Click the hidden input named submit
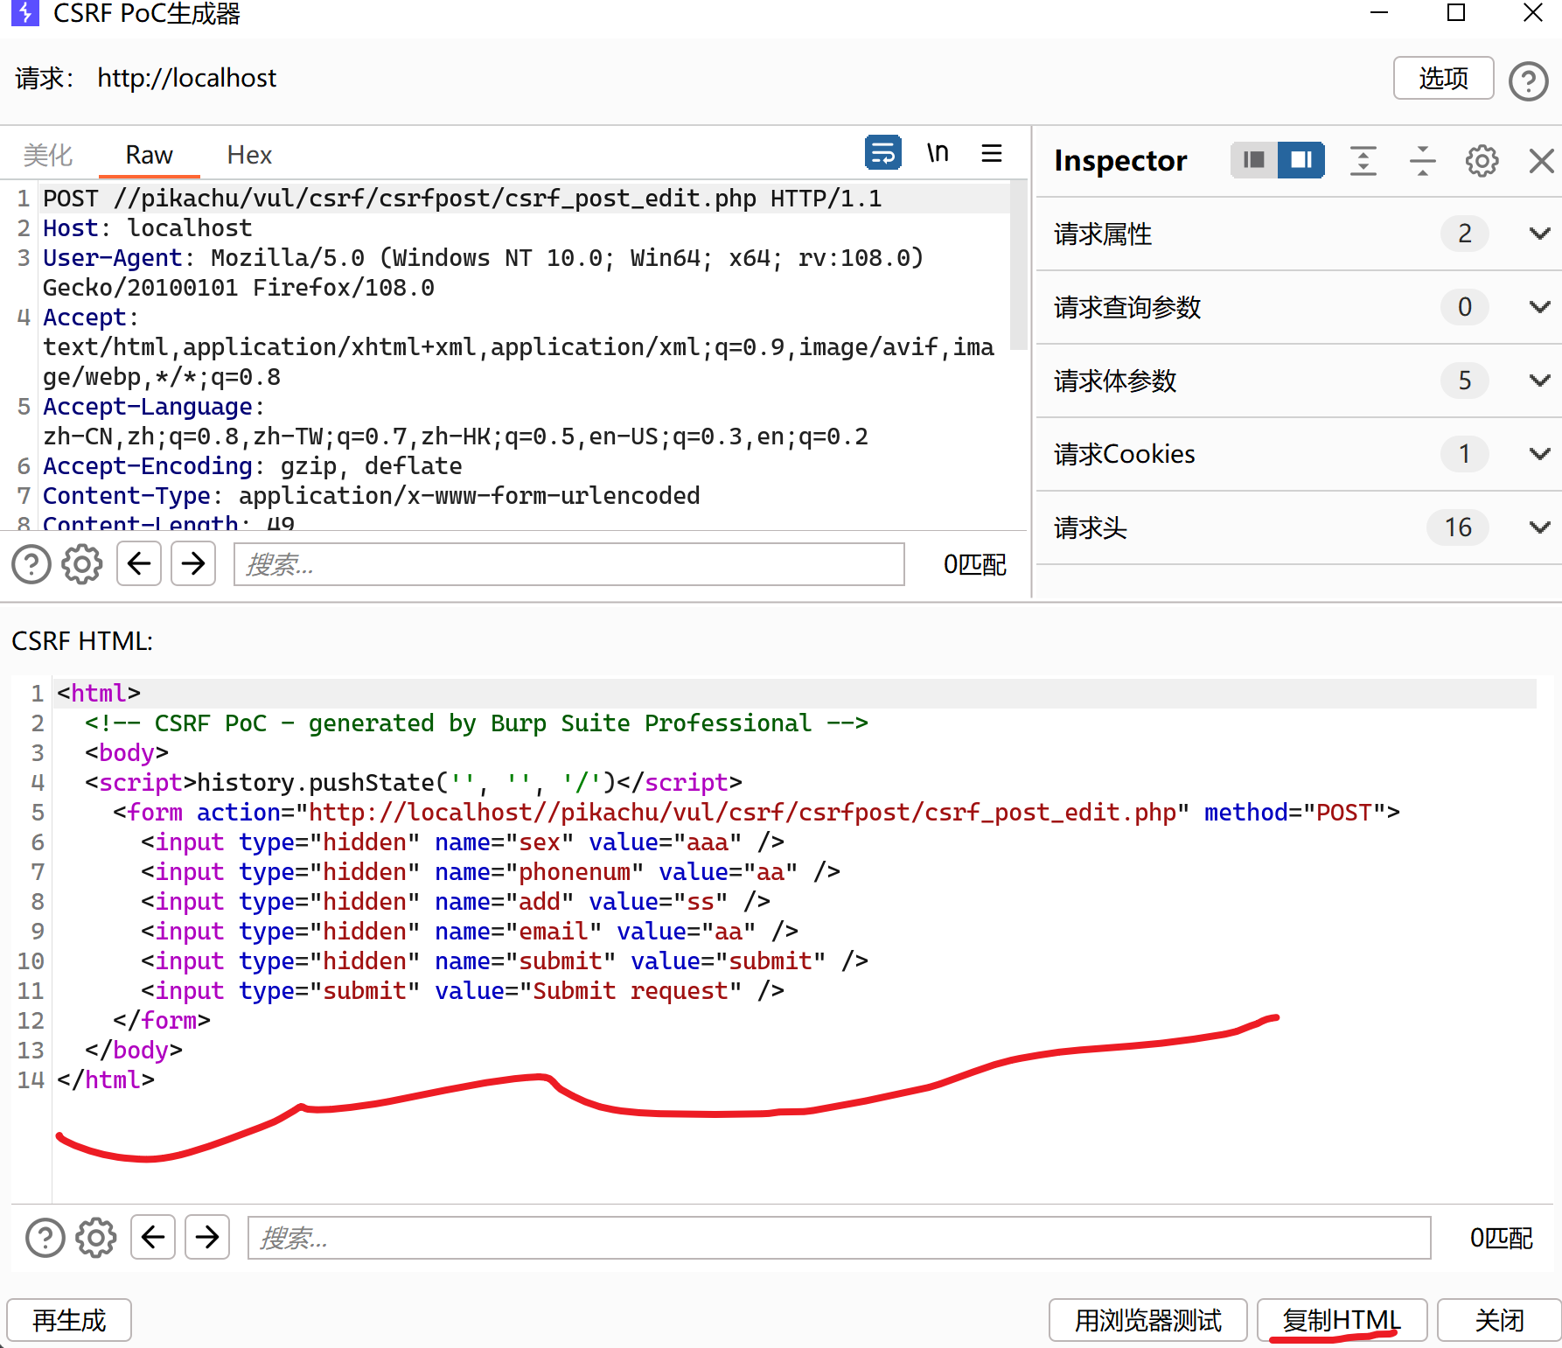Screen dimensions: 1562x1348 click(x=505, y=961)
